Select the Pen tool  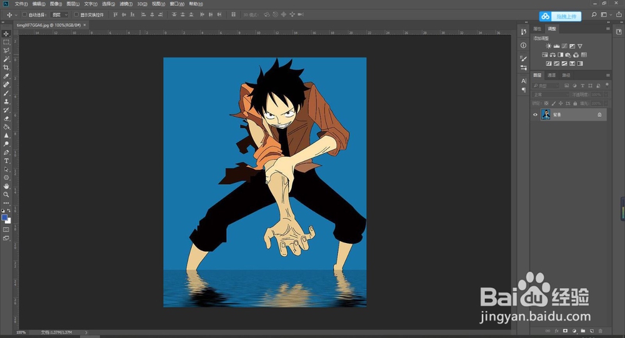point(6,152)
